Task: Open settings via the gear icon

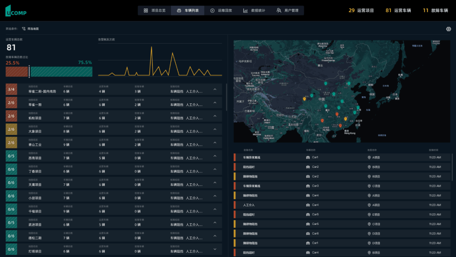Action: [x=448, y=29]
